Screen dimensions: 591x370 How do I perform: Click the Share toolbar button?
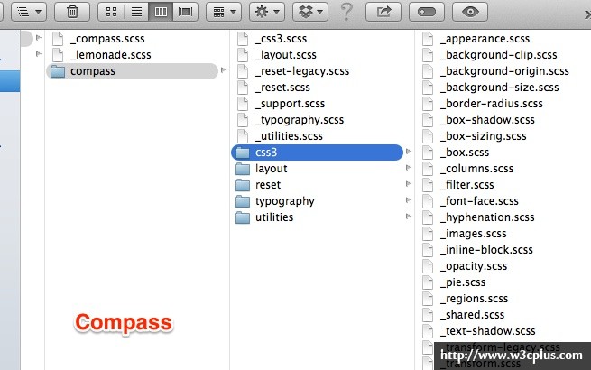383,12
